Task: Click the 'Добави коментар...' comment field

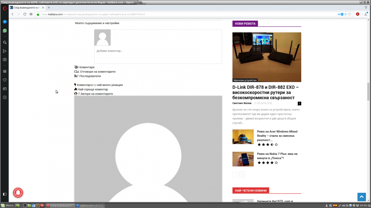Action: [158, 51]
